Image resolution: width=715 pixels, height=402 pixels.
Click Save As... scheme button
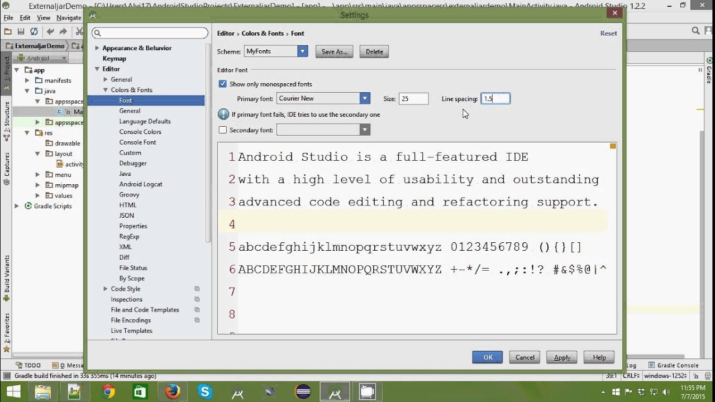click(x=335, y=51)
